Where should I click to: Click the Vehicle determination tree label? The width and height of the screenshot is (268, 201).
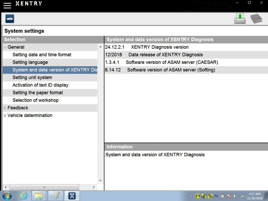click(30, 116)
